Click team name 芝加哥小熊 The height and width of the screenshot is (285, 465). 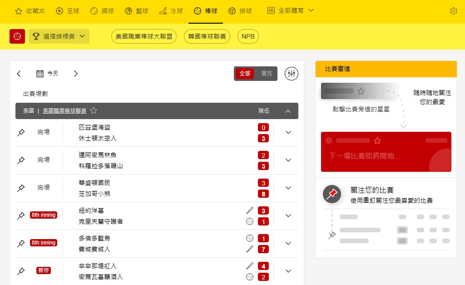pyautogui.click(x=94, y=194)
